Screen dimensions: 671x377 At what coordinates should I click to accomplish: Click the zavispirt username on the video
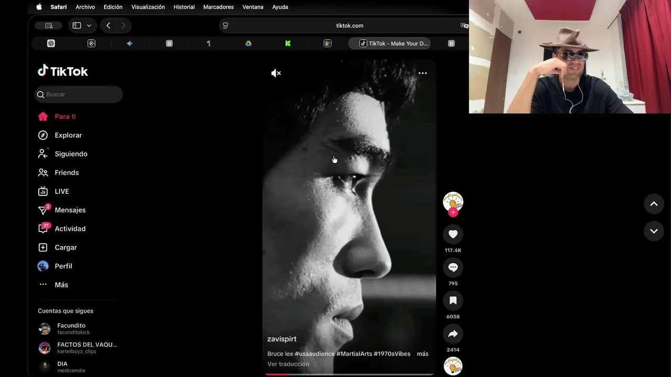(x=282, y=339)
